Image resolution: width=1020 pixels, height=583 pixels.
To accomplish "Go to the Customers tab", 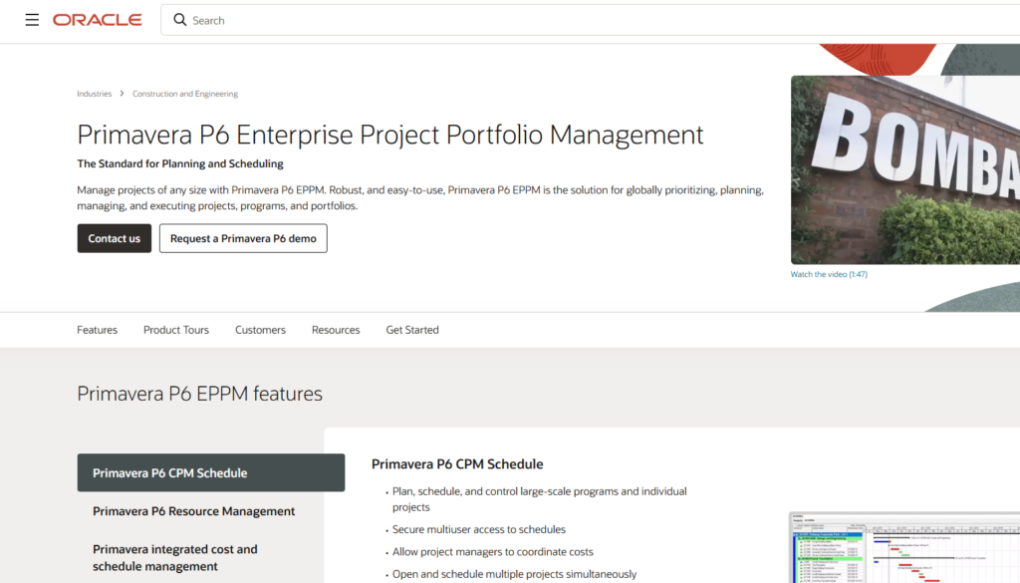I will [x=260, y=330].
